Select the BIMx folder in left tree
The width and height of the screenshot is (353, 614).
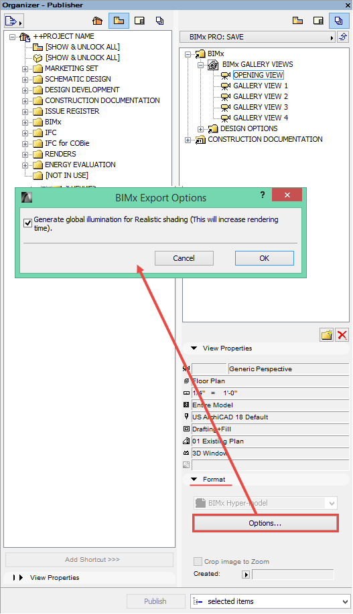[x=53, y=122]
